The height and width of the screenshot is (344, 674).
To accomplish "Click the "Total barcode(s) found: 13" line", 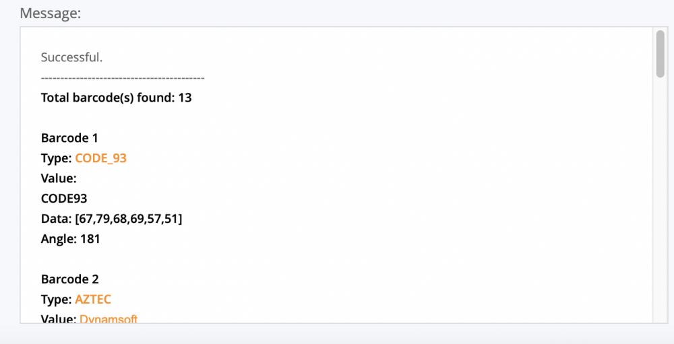I will point(117,98).
